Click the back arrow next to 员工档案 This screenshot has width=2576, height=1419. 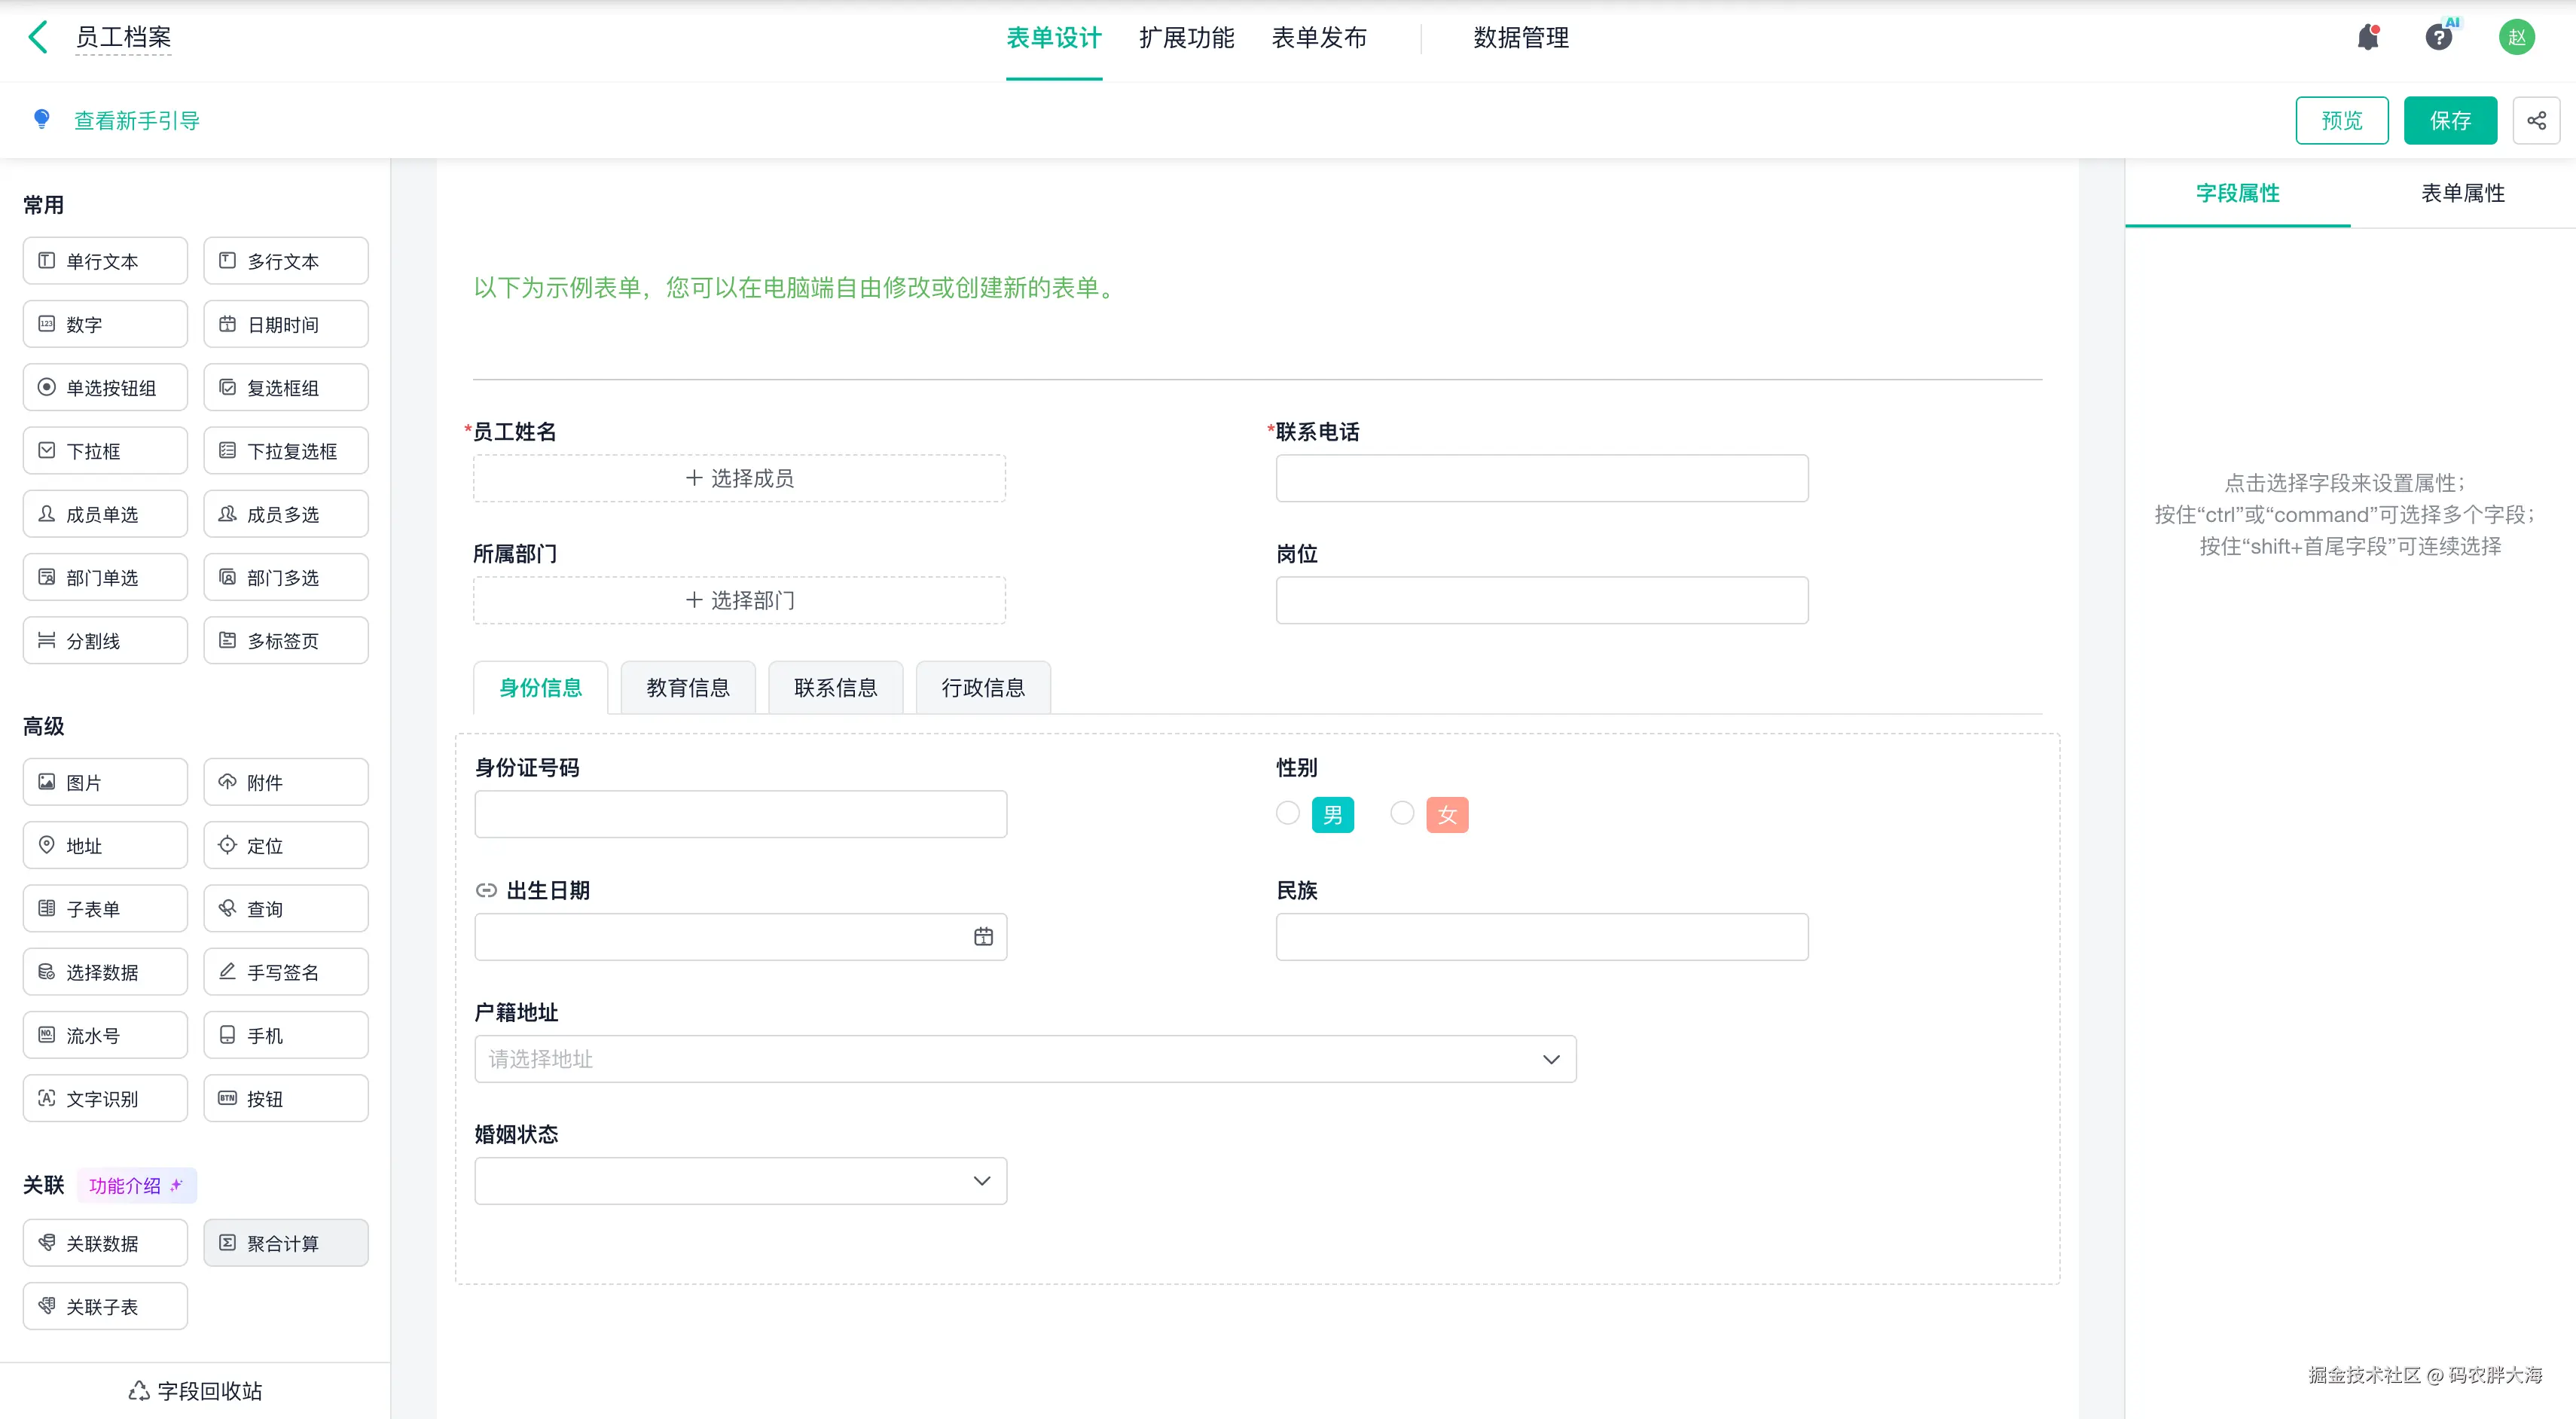pos(38,37)
